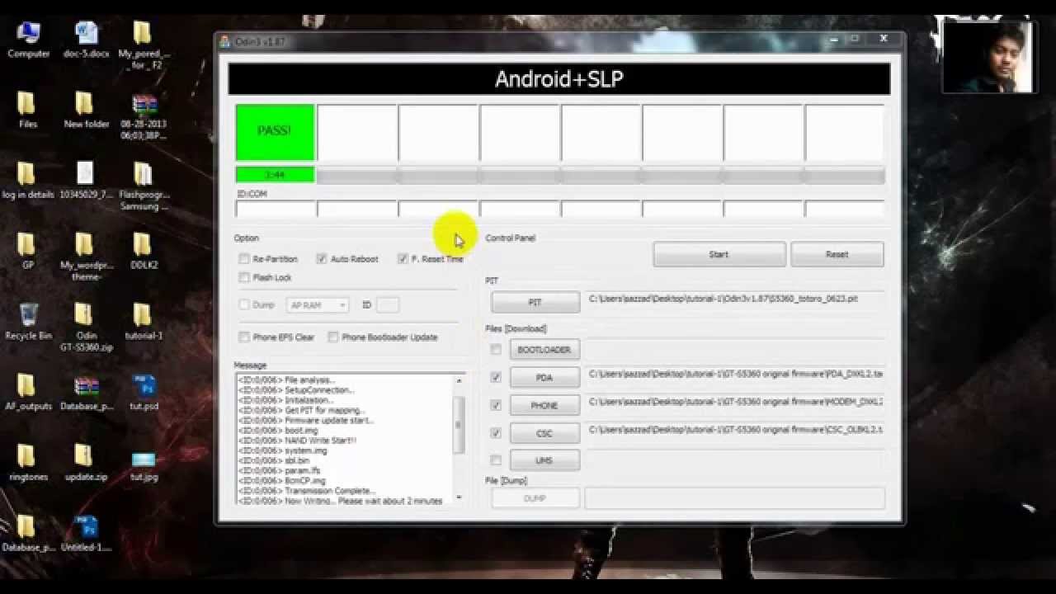This screenshot has height=594, width=1056.
Task: Open the log in details folder
Action: (x=27, y=181)
